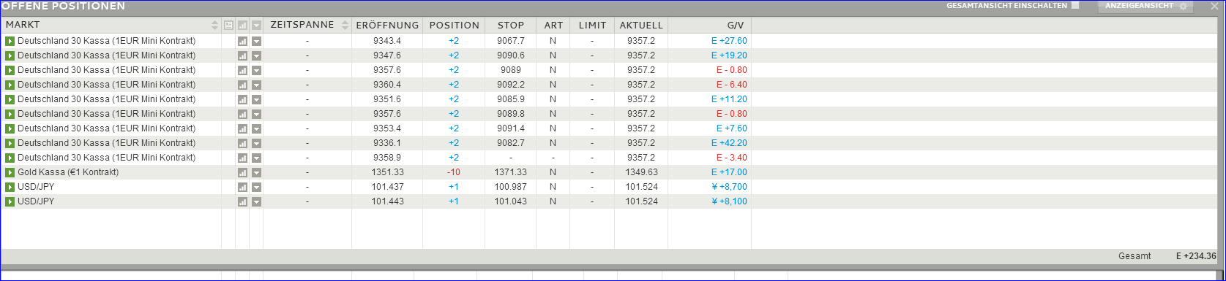Click green arrow icon of position opened at 9360.4
The width and height of the screenshot is (1226, 281).
10,85
